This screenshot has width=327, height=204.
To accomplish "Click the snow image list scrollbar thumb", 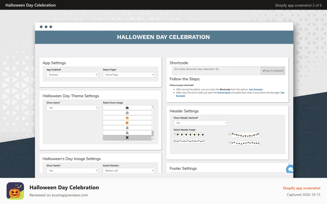I will point(153,133).
